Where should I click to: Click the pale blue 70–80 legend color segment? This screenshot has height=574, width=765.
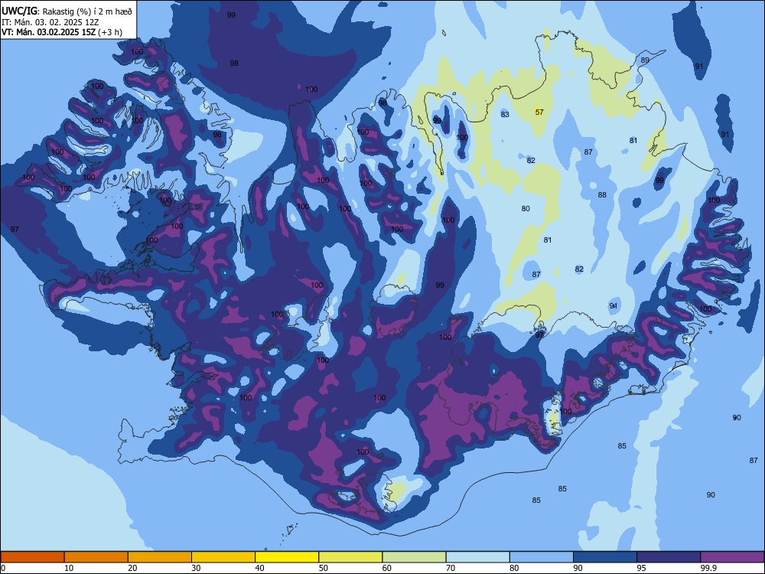tap(477, 557)
